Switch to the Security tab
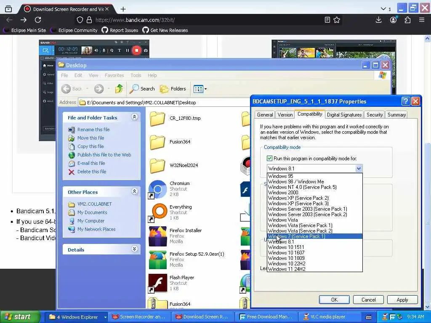This screenshot has height=323, width=431. click(x=374, y=115)
